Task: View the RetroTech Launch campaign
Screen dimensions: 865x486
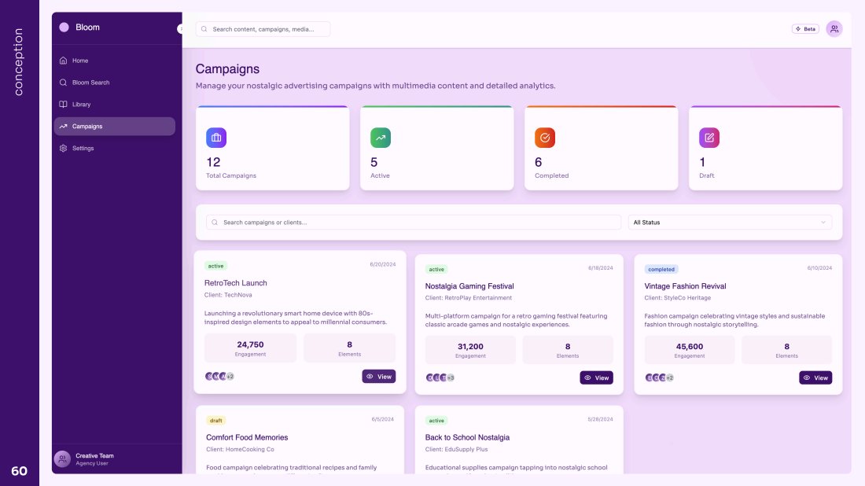Action: 379,377
